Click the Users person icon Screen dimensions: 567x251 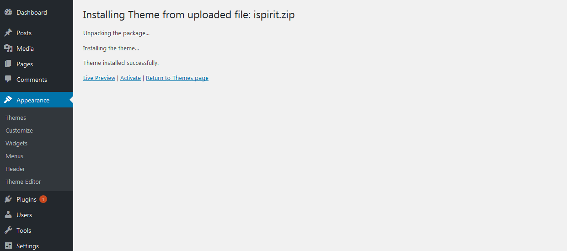point(8,215)
